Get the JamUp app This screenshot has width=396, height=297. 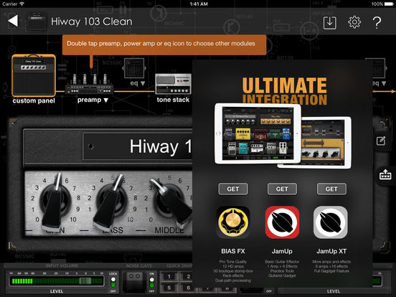282,189
